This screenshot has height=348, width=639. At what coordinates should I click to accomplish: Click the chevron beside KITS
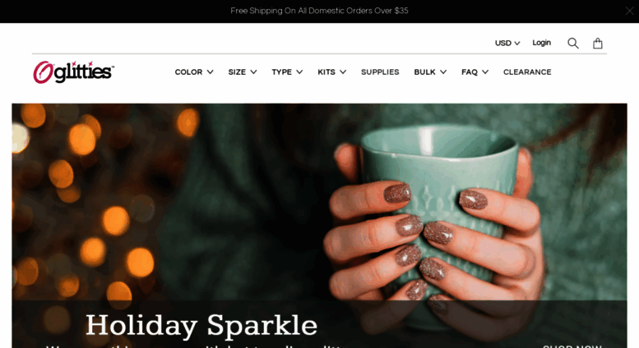343,72
